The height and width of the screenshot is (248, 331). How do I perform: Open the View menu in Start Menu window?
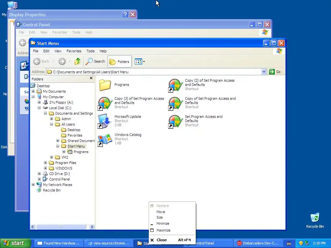[x=58, y=51]
